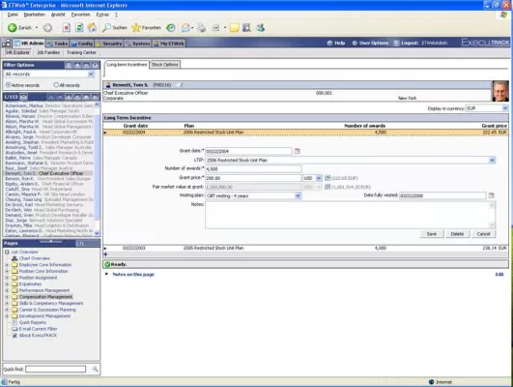Click the add new incentive plus icon
The image size is (513, 387).
(105, 253)
